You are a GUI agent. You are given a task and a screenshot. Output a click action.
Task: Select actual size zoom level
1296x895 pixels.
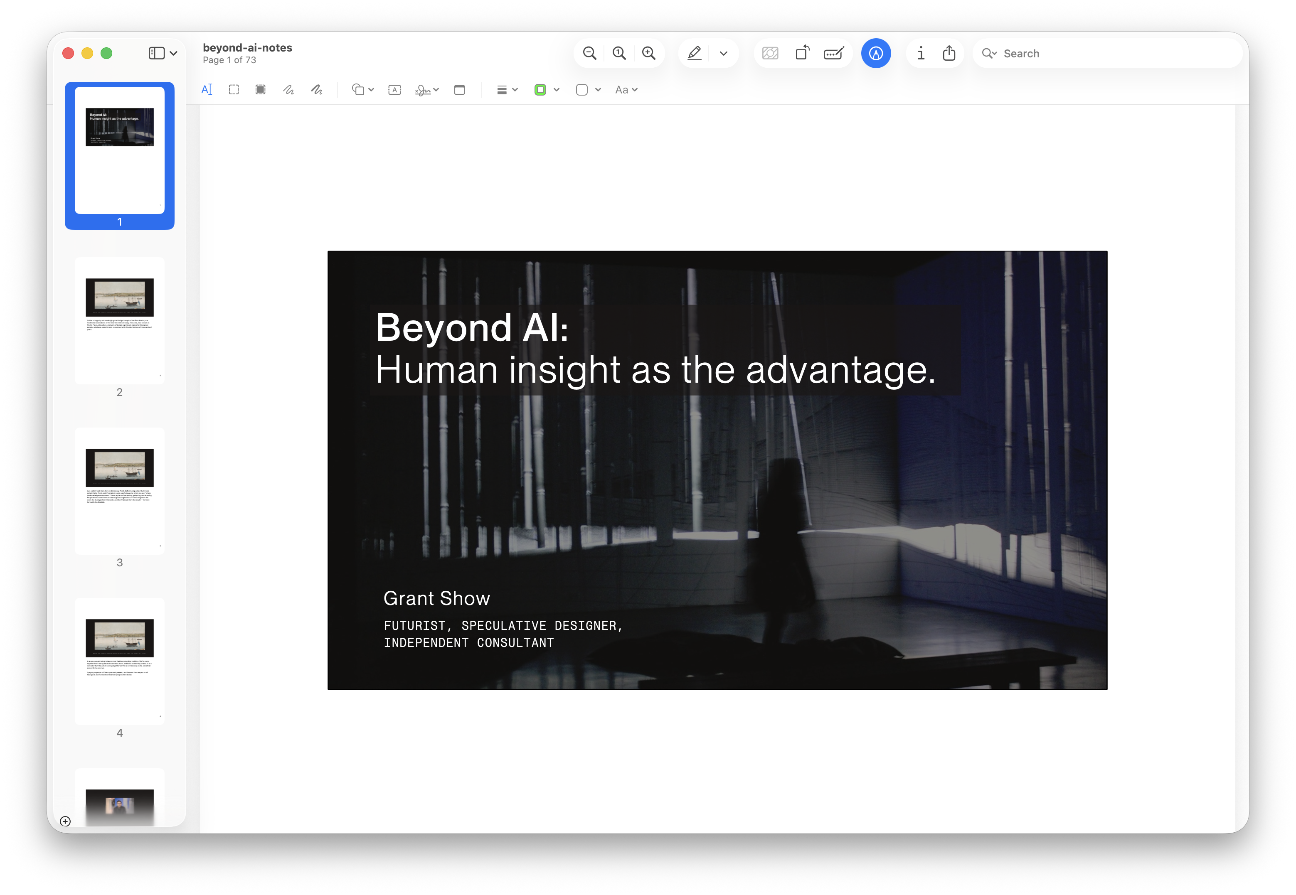[619, 53]
